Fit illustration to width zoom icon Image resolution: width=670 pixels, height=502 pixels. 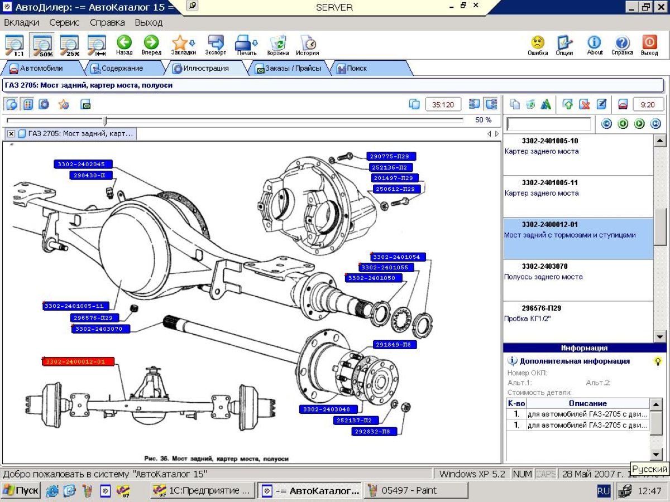point(97,45)
